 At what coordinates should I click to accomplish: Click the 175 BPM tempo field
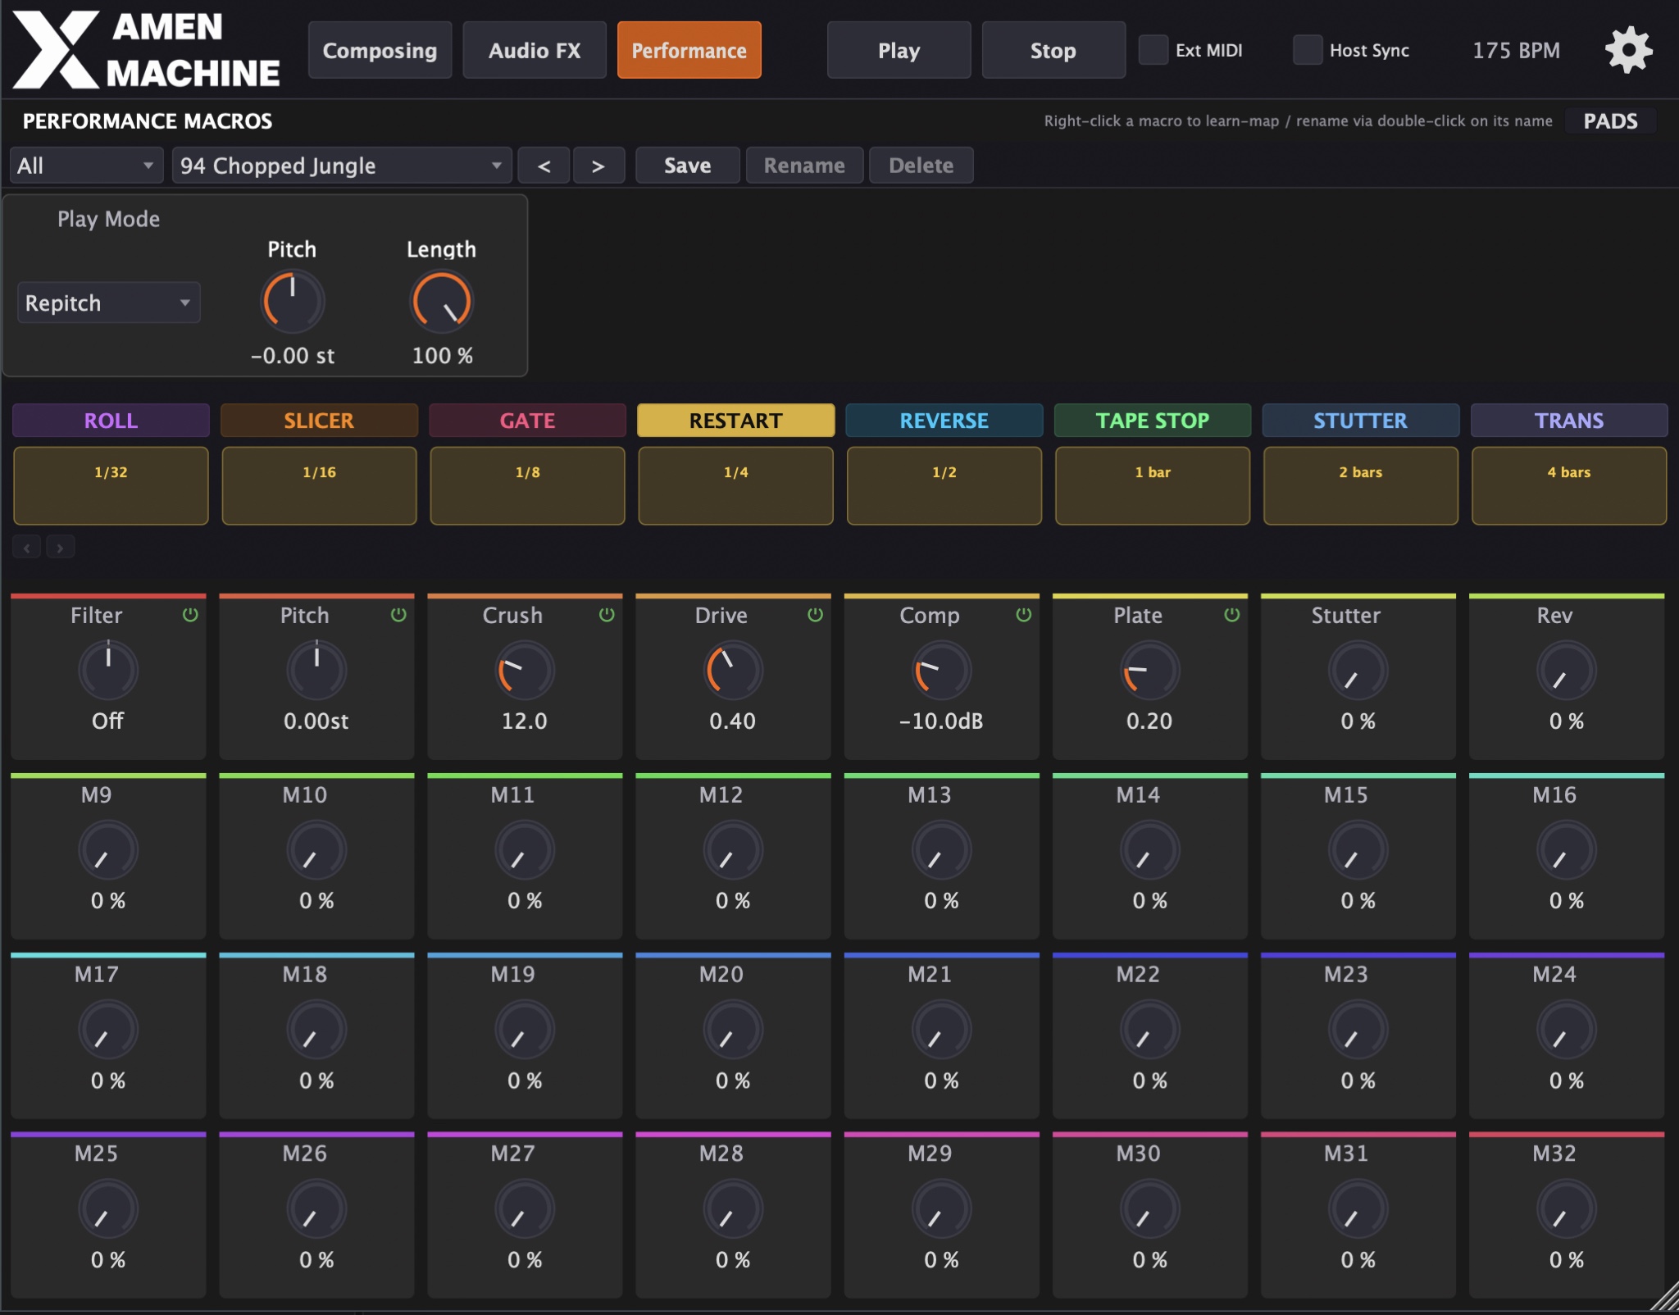[x=1516, y=50]
